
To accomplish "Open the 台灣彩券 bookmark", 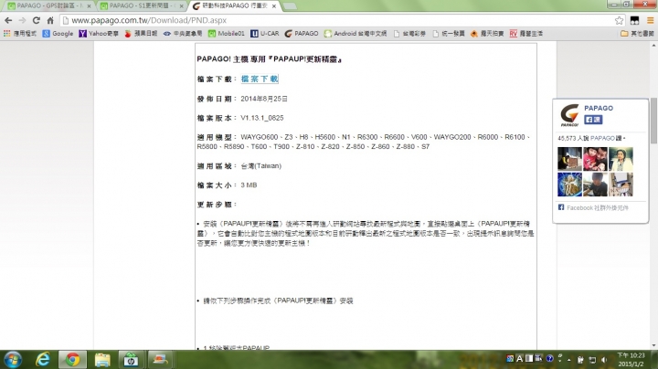I will [x=409, y=34].
